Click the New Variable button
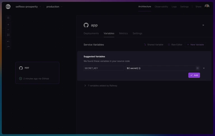The width and height of the screenshot is (215, 136). point(195,45)
